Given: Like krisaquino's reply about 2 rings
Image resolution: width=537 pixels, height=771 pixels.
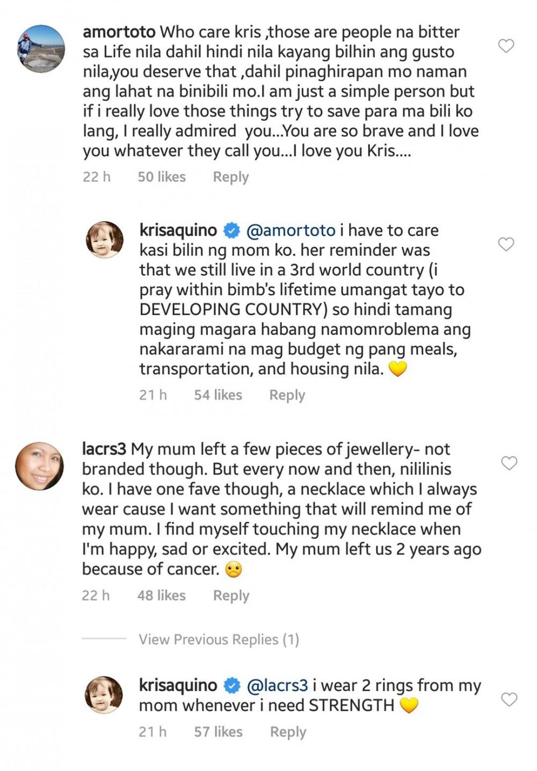Looking at the screenshot, I should pyautogui.click(x=509, y=699).
